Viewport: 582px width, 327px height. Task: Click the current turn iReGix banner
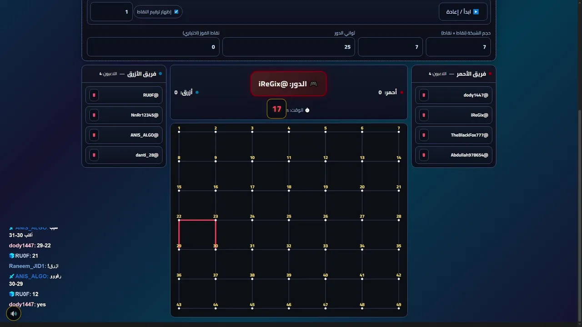pyautogui.click(x=288, y=84)
